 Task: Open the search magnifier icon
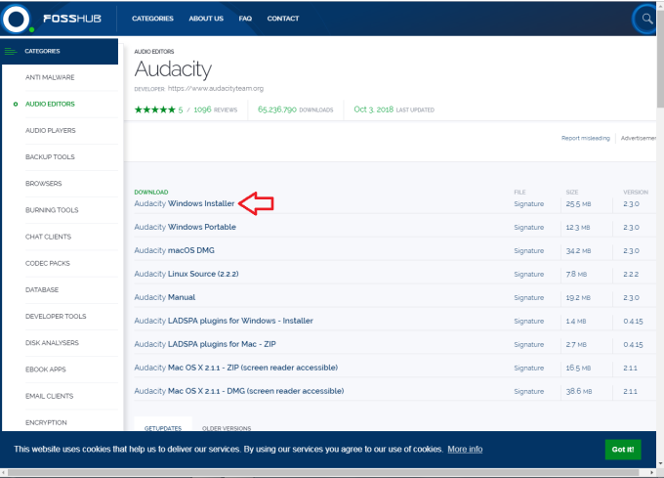pyautogui.click(x=644, y=19)
